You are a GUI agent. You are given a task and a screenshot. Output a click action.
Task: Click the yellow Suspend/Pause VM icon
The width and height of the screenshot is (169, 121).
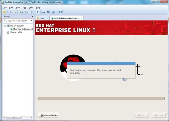(4, 12)
